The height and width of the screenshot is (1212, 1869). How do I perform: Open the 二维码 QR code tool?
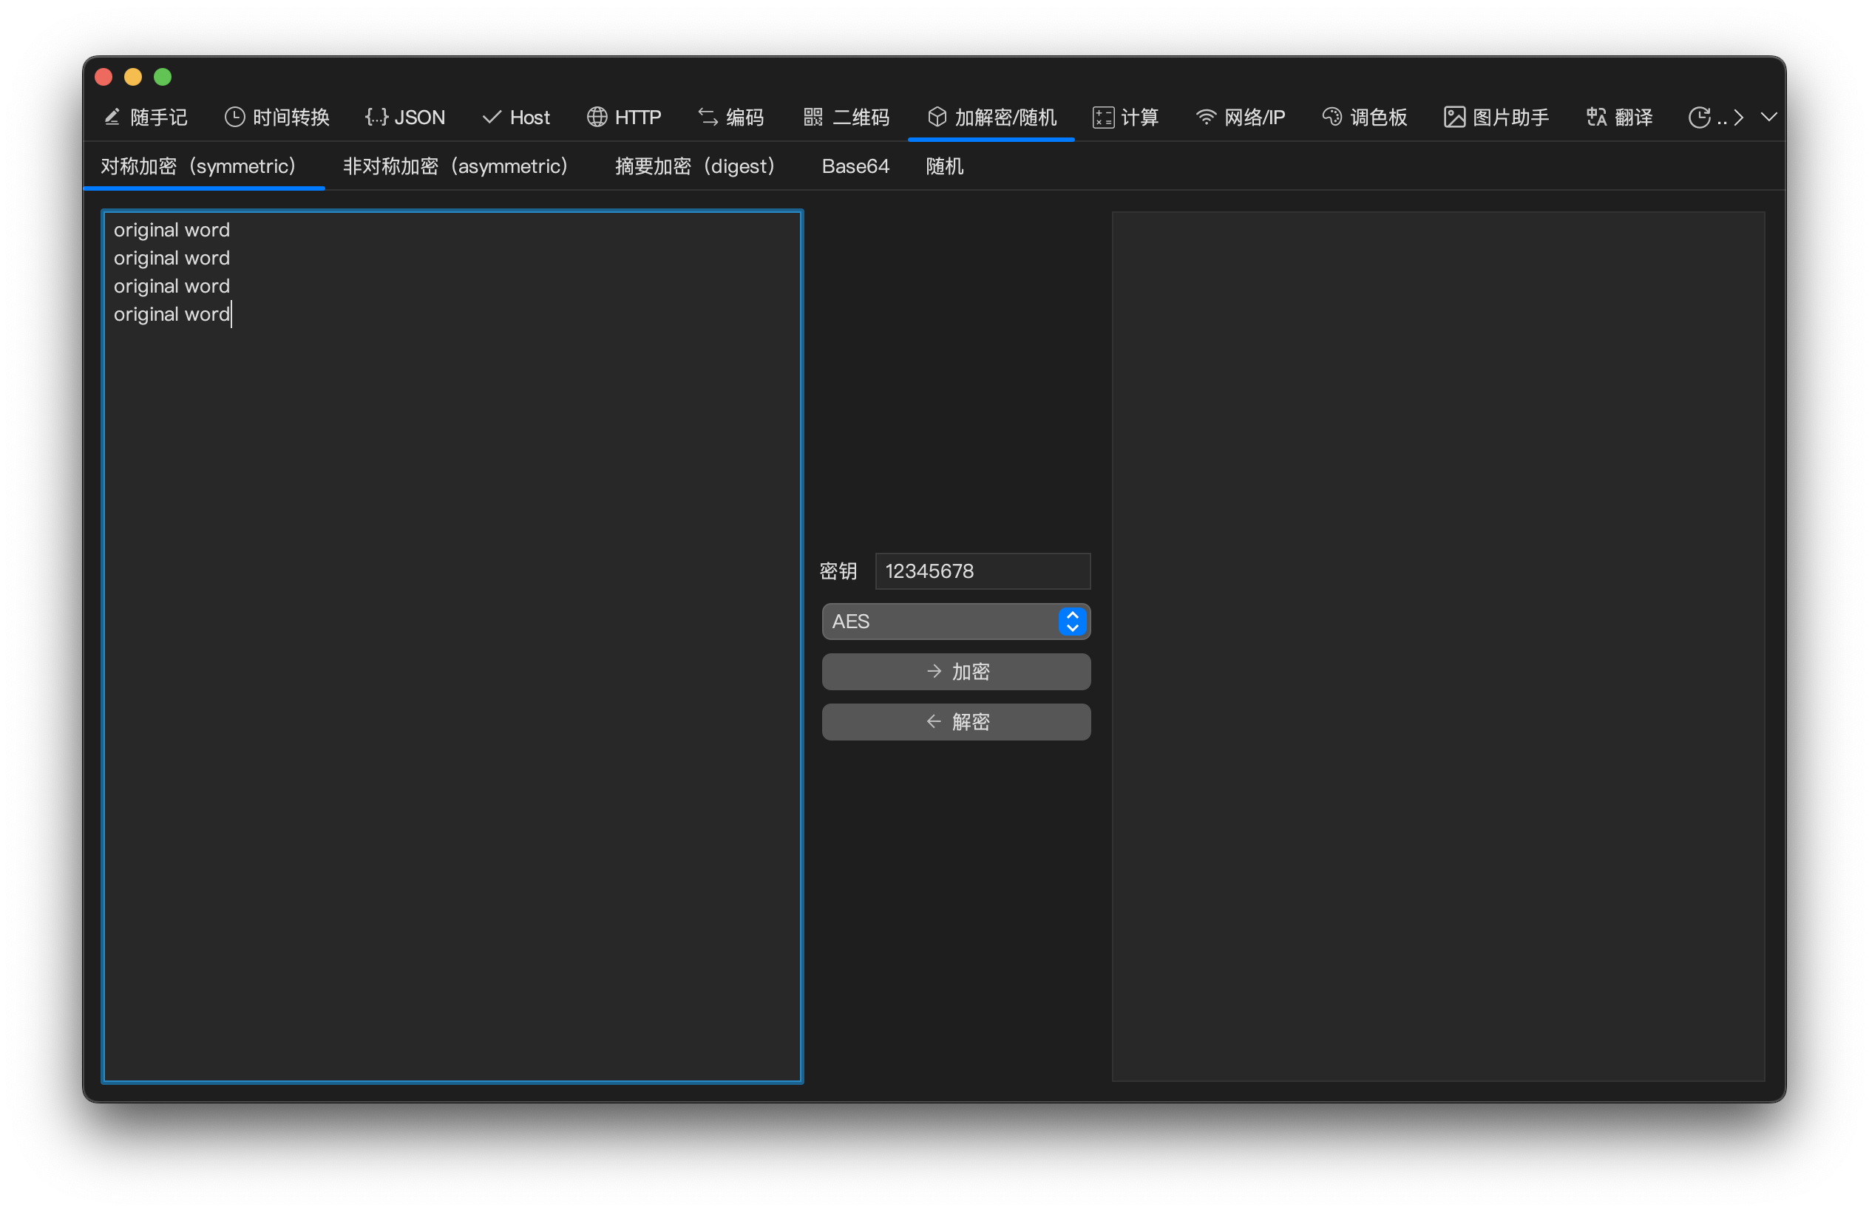point(846,117)
